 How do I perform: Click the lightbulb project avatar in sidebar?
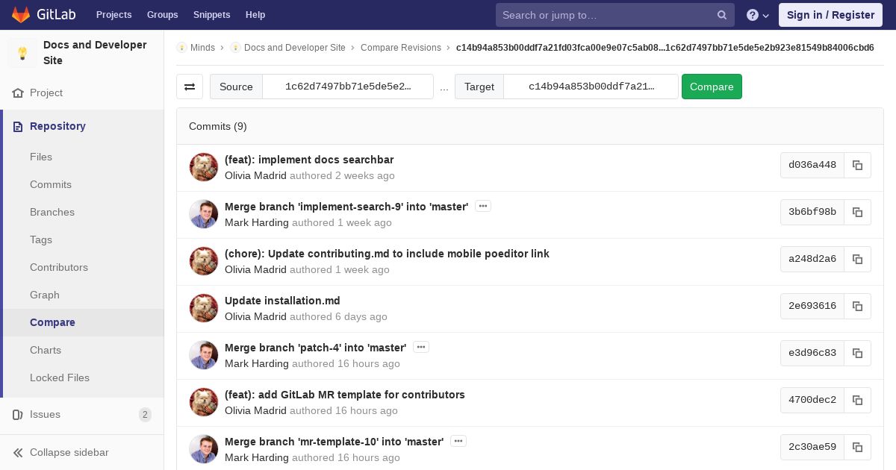click(22, 53)
